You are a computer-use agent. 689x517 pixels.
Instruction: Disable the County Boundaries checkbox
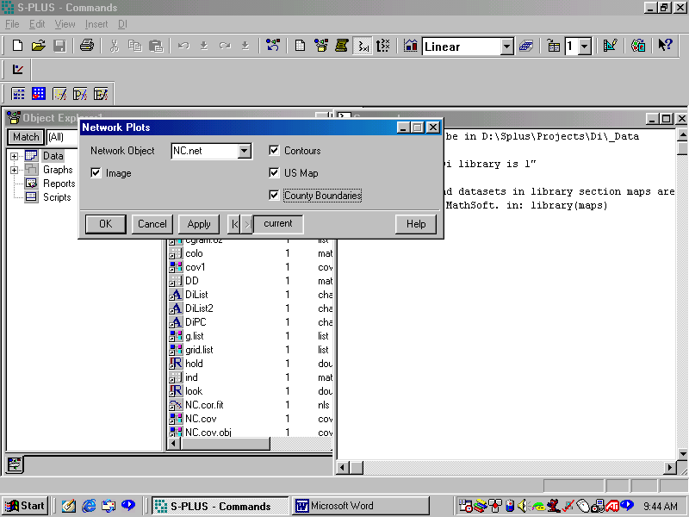click(x=275, y=196)
